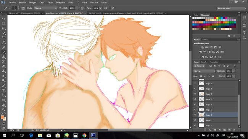This screenshot has width=248, height=139.
Task: Select the Lasso tool
Action: pyautogui.click(x=3, y=28)
